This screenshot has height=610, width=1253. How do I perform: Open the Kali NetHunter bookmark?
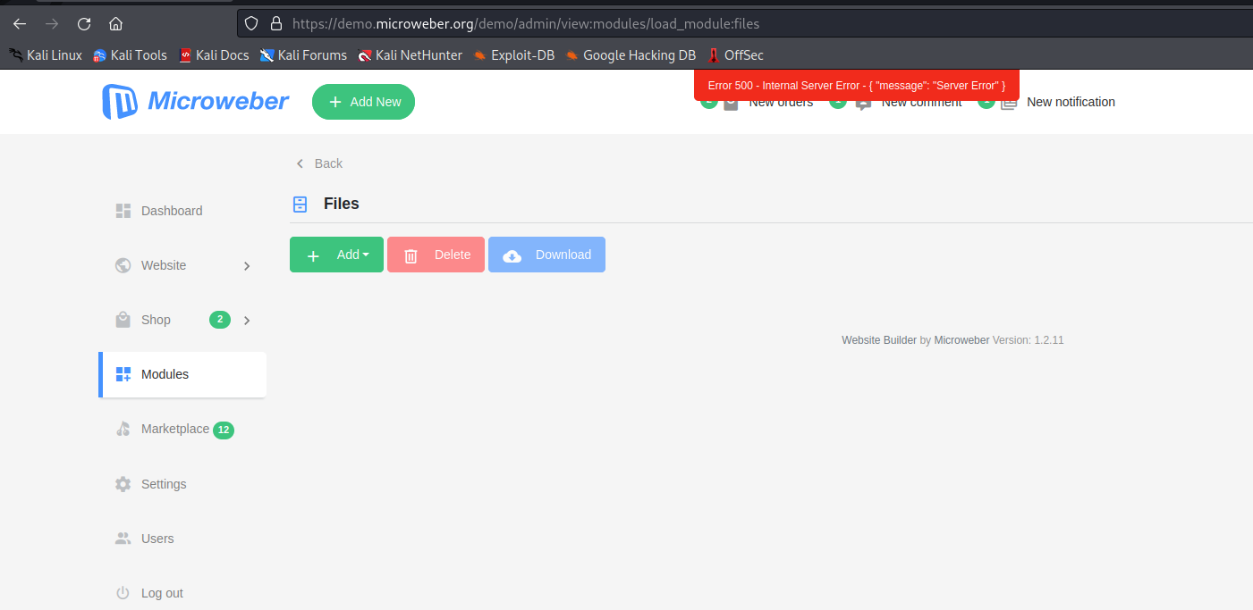pyautogui.click(x=410, y=55)
